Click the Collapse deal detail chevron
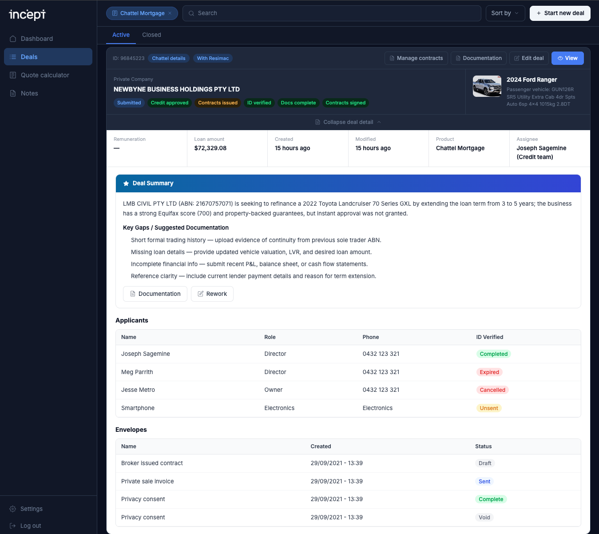The width and height of the screenshot is (599, 534). point(379,122)
